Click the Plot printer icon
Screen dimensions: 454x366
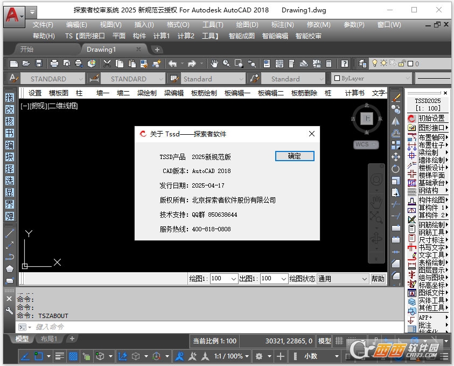click(54, 64)
